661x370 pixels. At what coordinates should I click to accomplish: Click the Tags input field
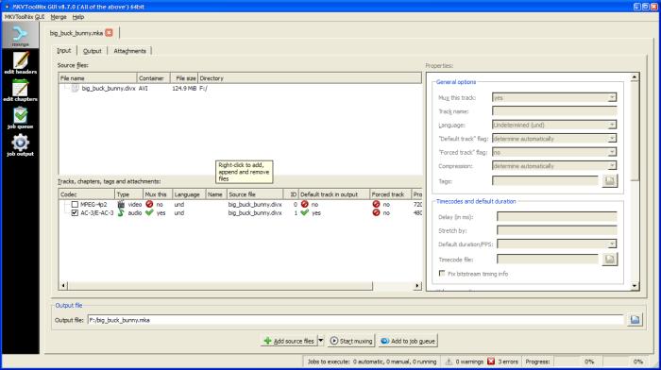[x=545, y=181]
